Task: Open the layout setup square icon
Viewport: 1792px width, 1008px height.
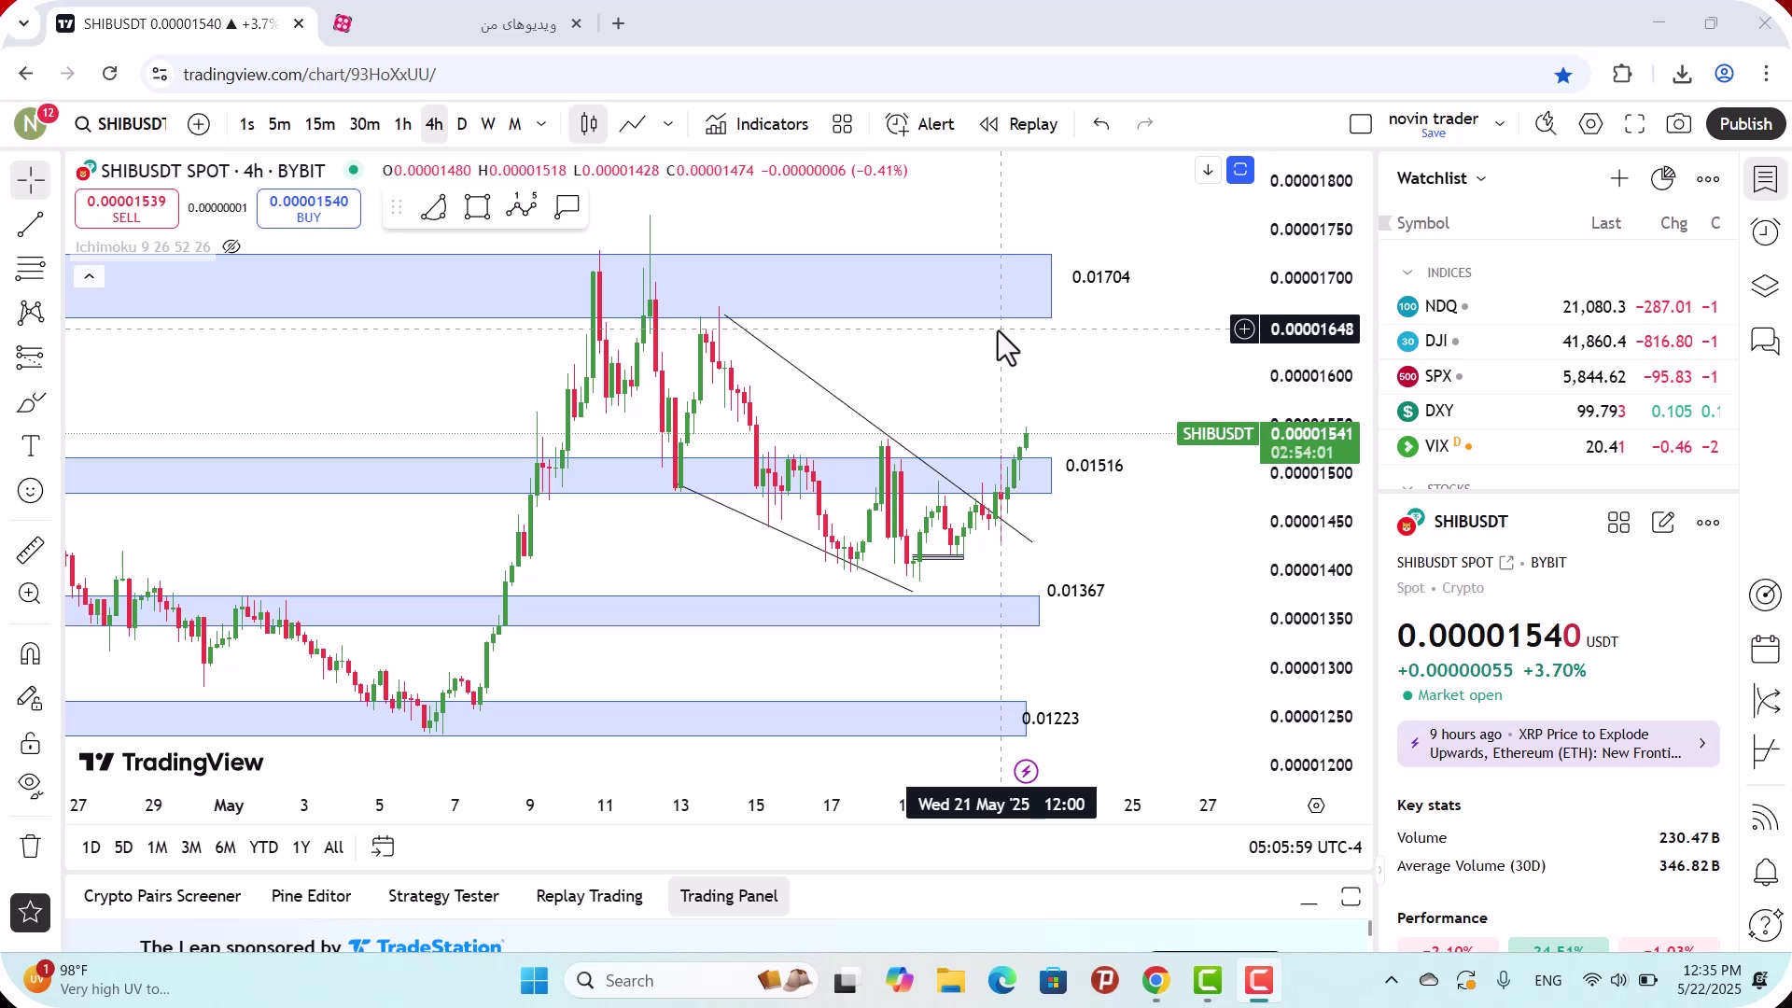Action: pyautogui.click(x=1361, y=124)
